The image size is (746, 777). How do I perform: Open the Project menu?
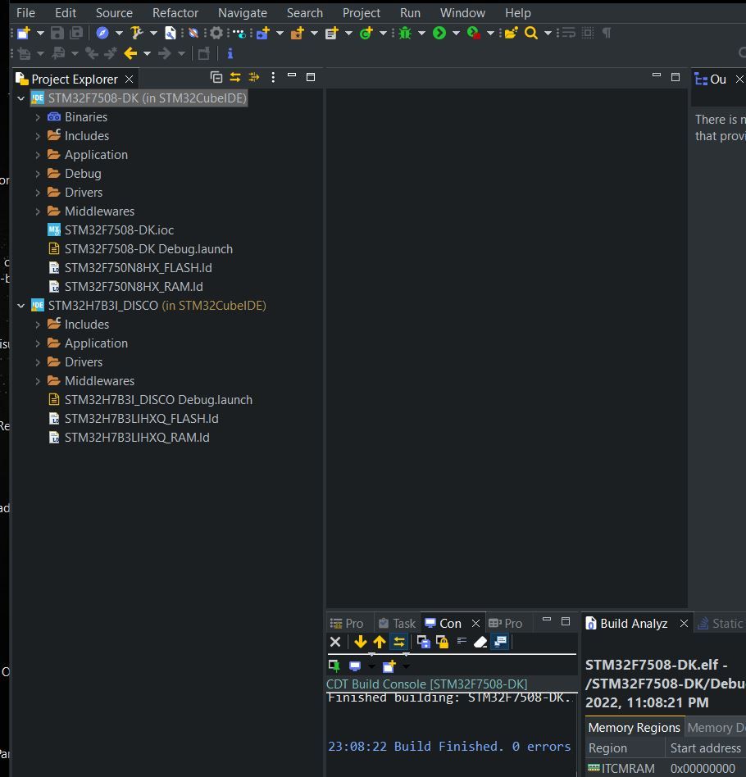tap(362, 13)
